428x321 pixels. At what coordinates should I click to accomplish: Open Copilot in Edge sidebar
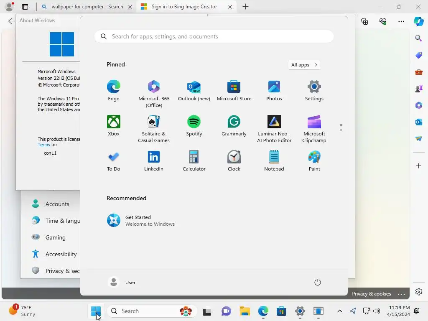tap(419, 21)
